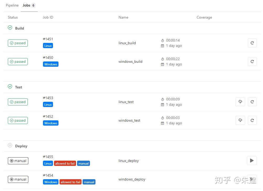Click the manual status badge for linux_deploy
Image resolution: width=263 pixels, height=191 pixels.
tap(18, 161)
